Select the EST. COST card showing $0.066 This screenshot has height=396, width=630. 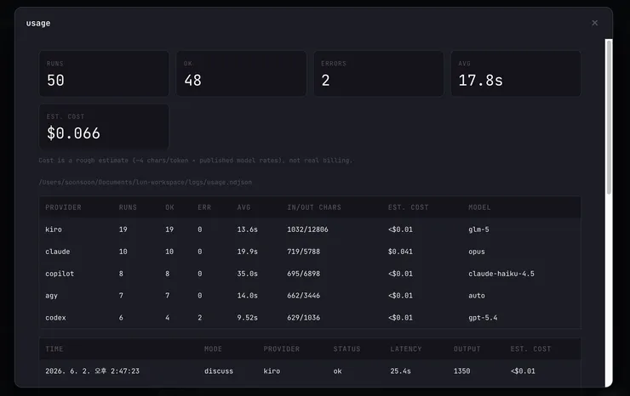click(x=104, y=127)
